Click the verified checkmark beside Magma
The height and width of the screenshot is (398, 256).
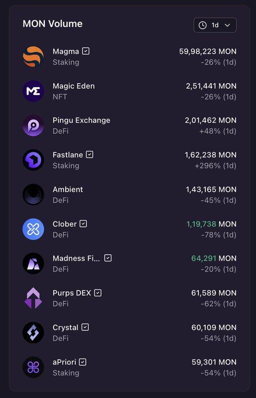point(86,51)
